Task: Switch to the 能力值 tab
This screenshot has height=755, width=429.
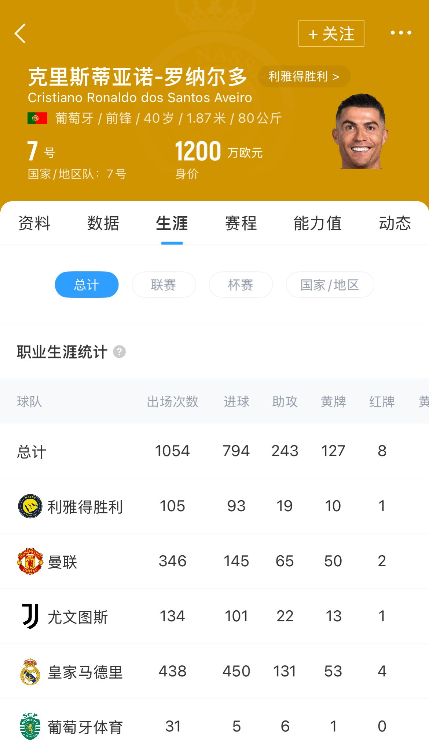Action: (x=318, y=223)
